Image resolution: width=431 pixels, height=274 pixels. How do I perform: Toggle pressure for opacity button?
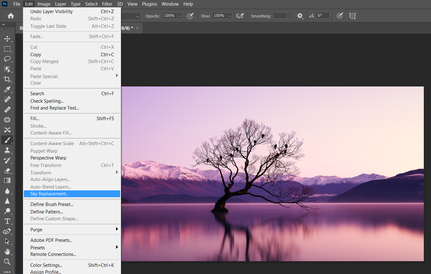190,16
